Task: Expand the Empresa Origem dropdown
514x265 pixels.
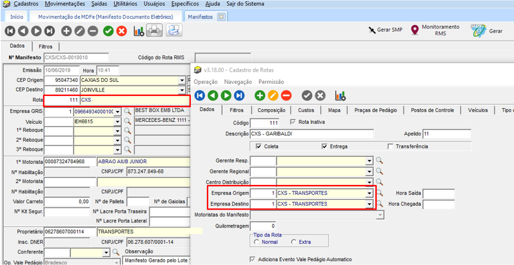Action: click(x=370, y=193)
